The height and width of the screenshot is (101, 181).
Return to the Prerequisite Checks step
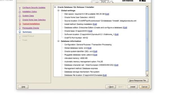(x=31, y=28)
